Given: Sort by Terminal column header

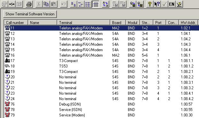Looking at the screenshot, I should 83,23.
